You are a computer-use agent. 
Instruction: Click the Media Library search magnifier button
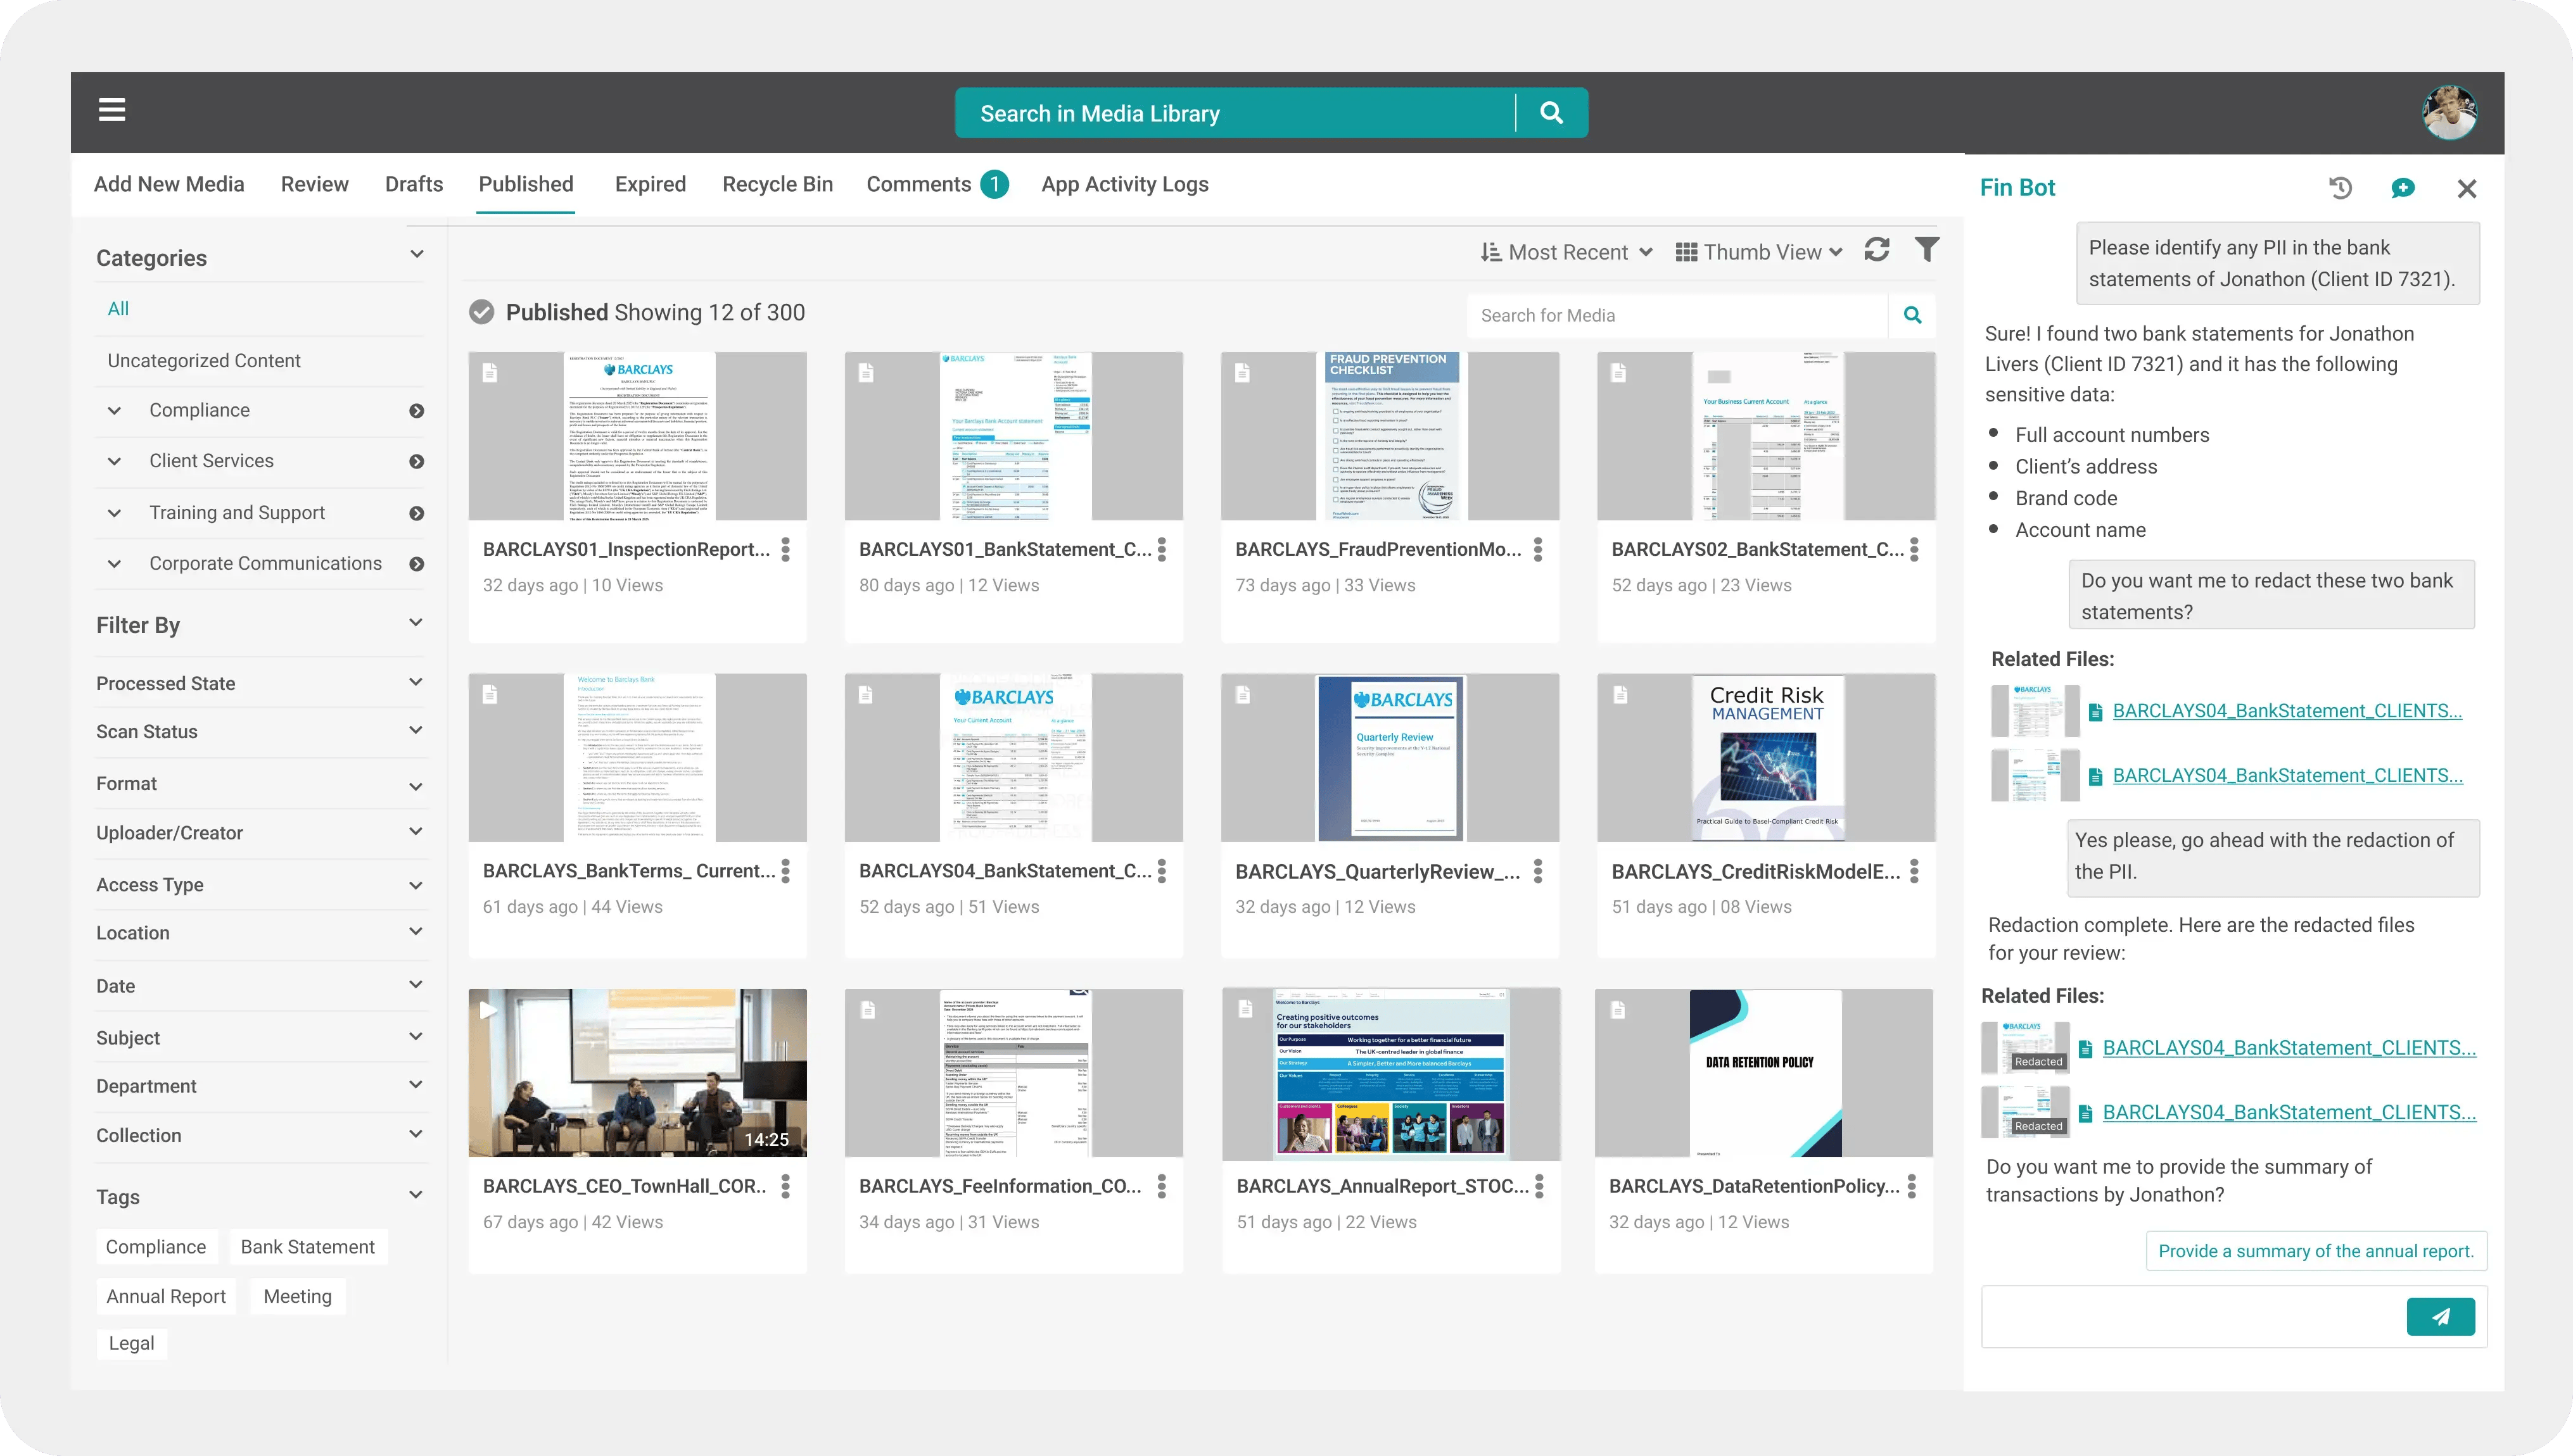pyautogui.click(x=1552, y=113)
